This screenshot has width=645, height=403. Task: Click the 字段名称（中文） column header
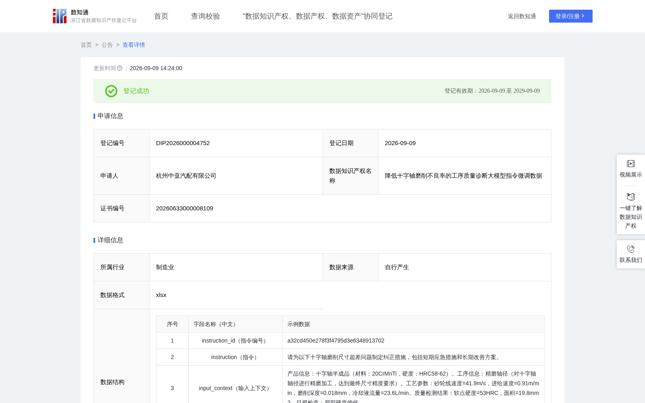[235, 324]
